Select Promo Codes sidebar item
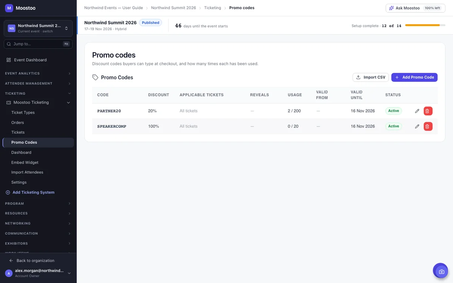 (38, 143)
